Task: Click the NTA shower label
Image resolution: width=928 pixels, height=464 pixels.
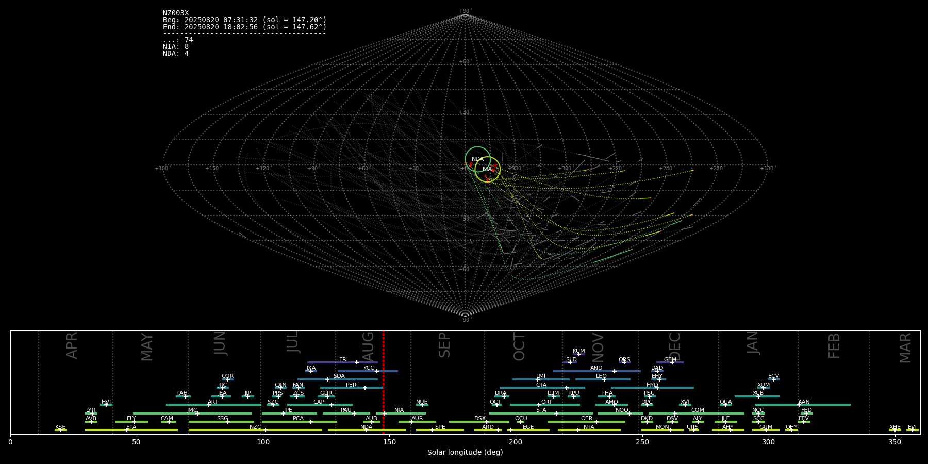Action: (x=589, y=427)
